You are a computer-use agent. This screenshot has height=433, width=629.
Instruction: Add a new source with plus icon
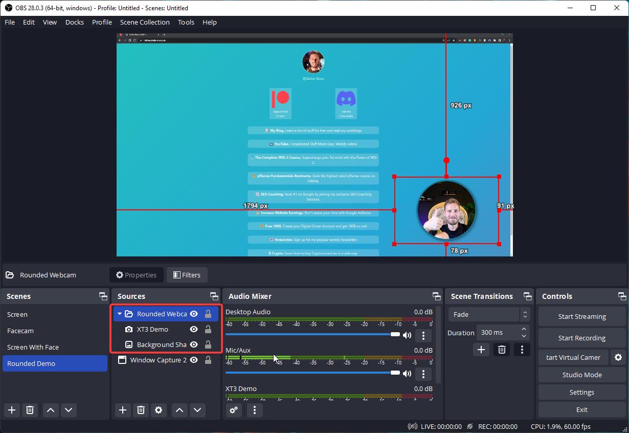123,410
